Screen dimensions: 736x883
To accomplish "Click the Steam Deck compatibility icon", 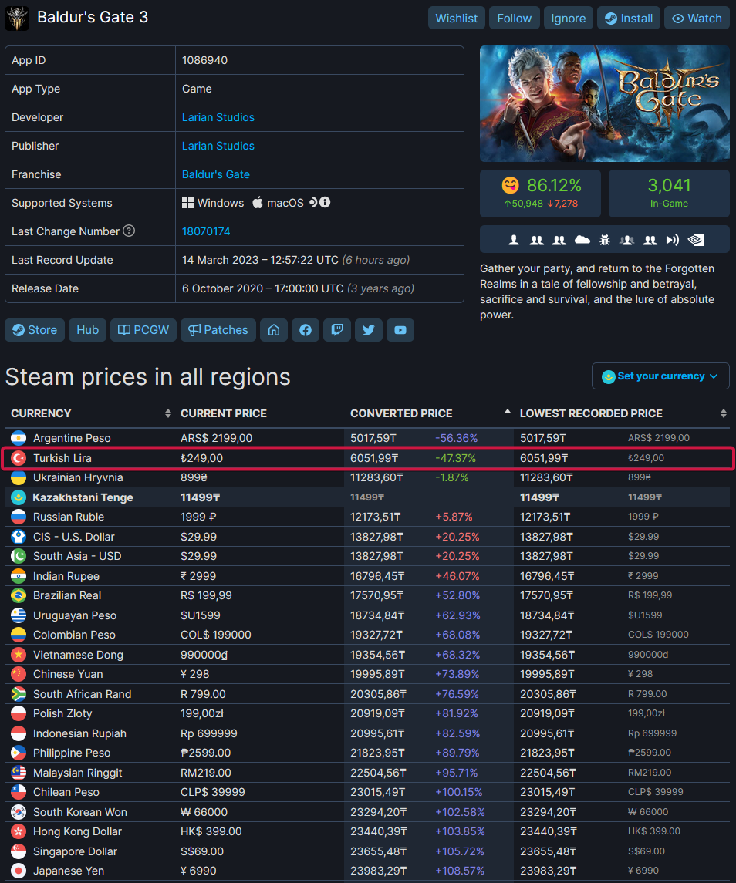I will (x=313, y=202).
